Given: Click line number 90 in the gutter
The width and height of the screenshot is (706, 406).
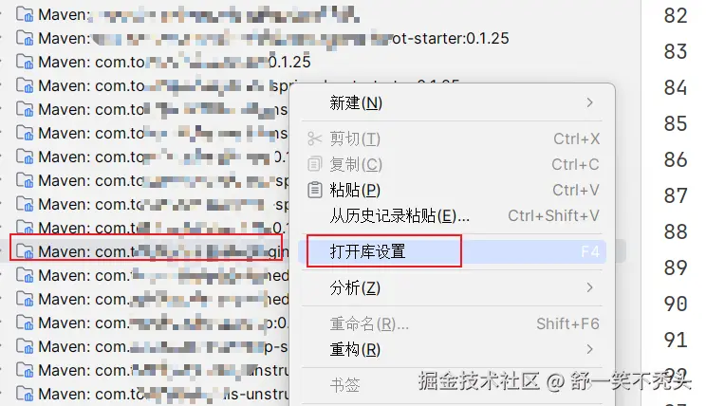Looking at the screenshot, I should click(x=676, y=304).
